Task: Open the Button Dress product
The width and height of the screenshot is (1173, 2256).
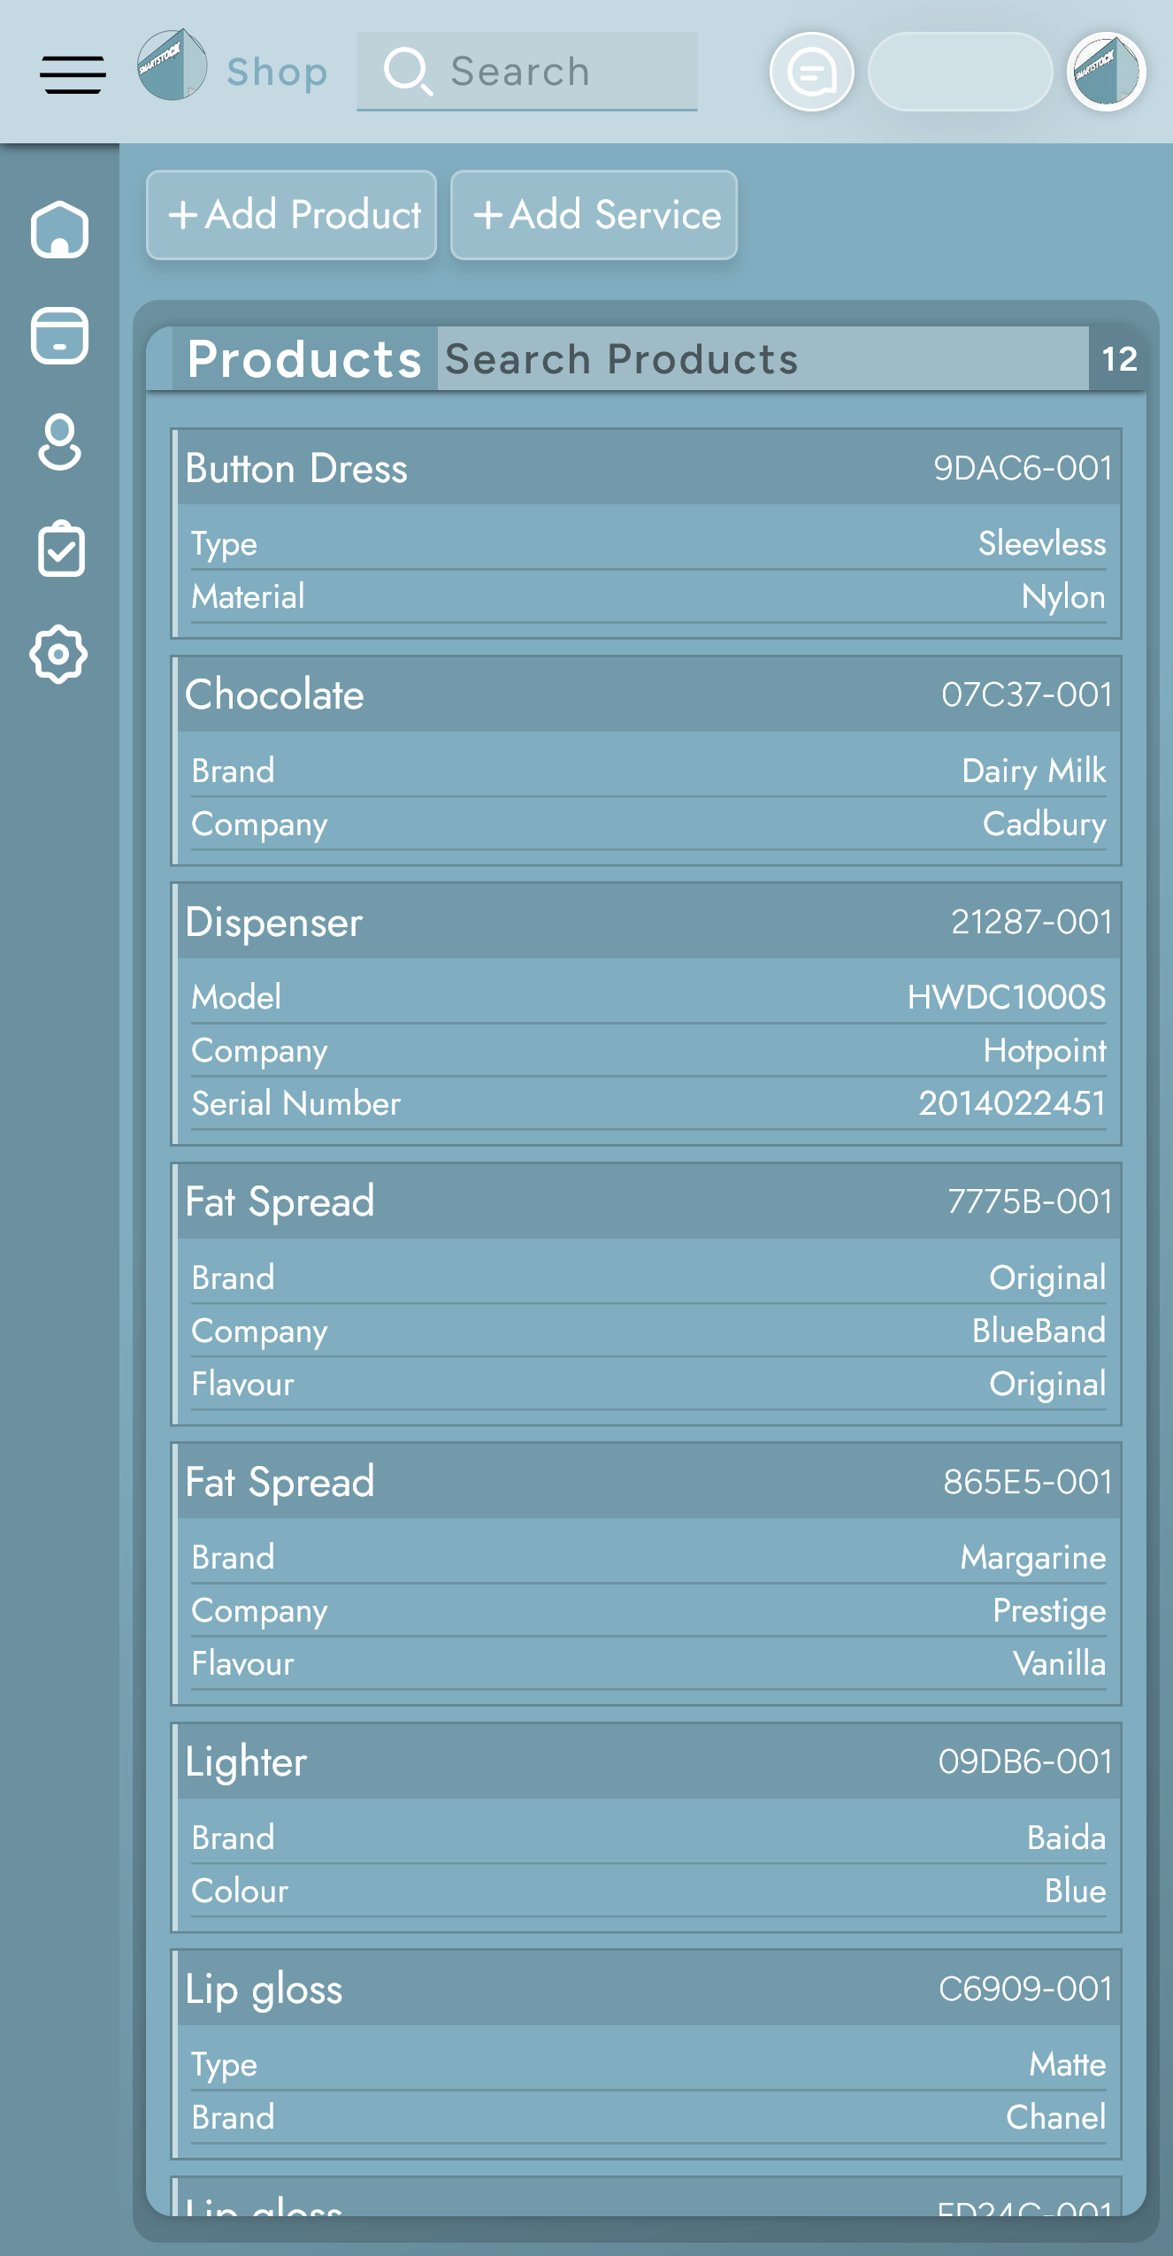Action: [x=646, y=468]
